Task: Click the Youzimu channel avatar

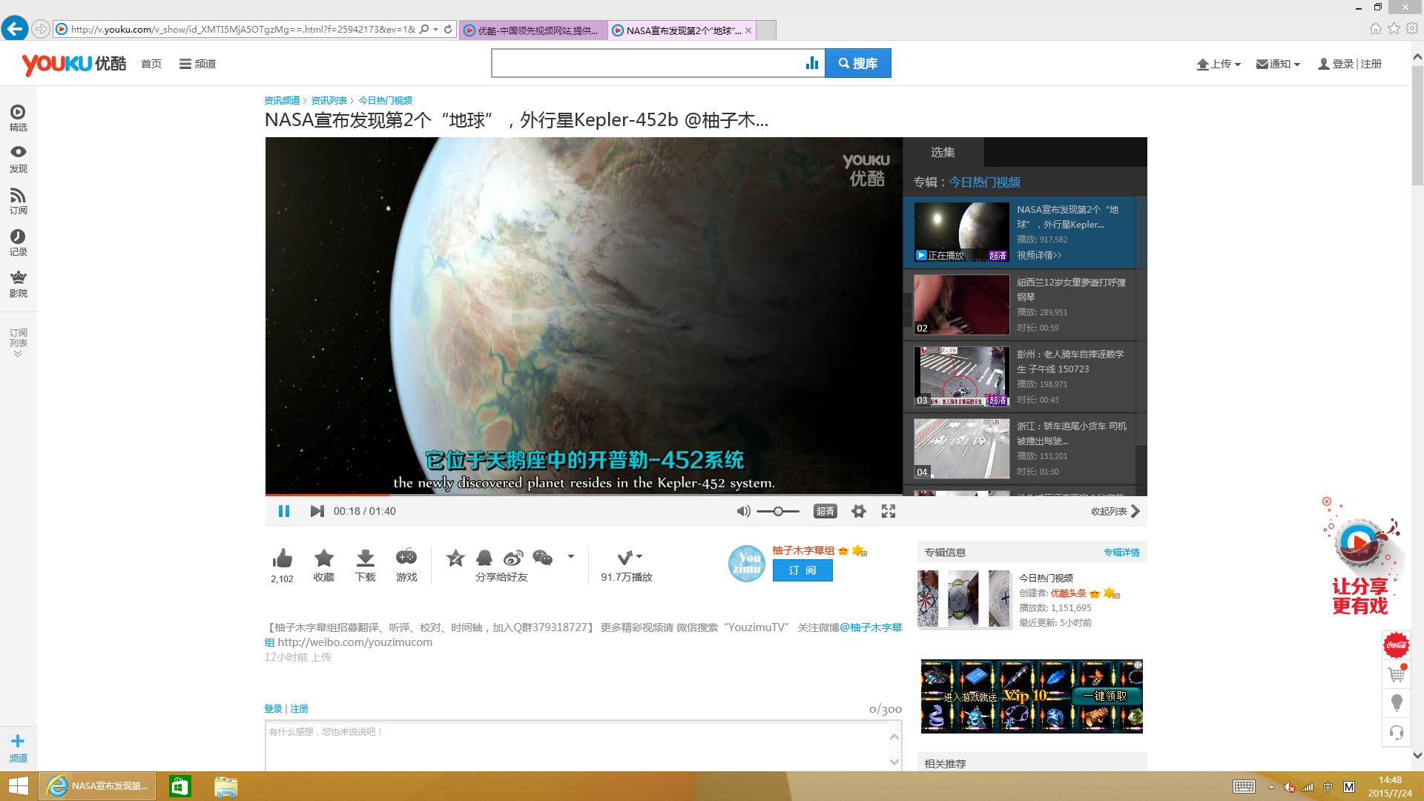Action: point(746,564)
